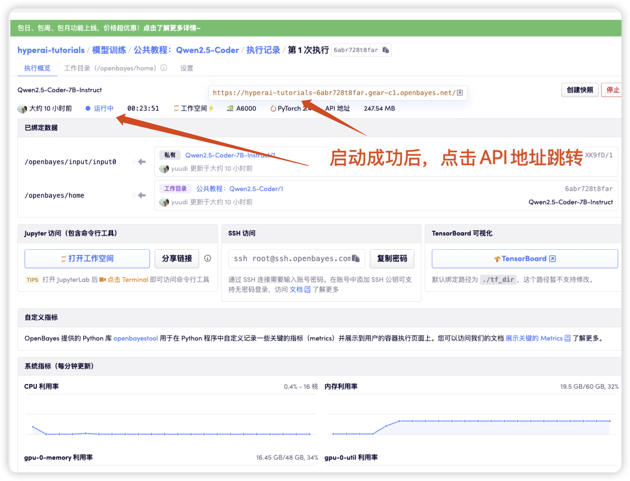Click the info icon beside 分享链接
The width and height of the screenshot is (630, 481).
click(x=208, y=258)
